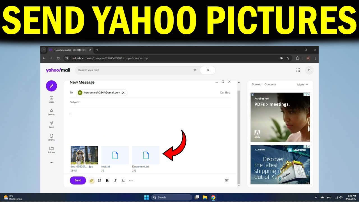Select the Yahoo Mail browser tab
The width and height of the screenshot is (359, 202).
point(70,50)
